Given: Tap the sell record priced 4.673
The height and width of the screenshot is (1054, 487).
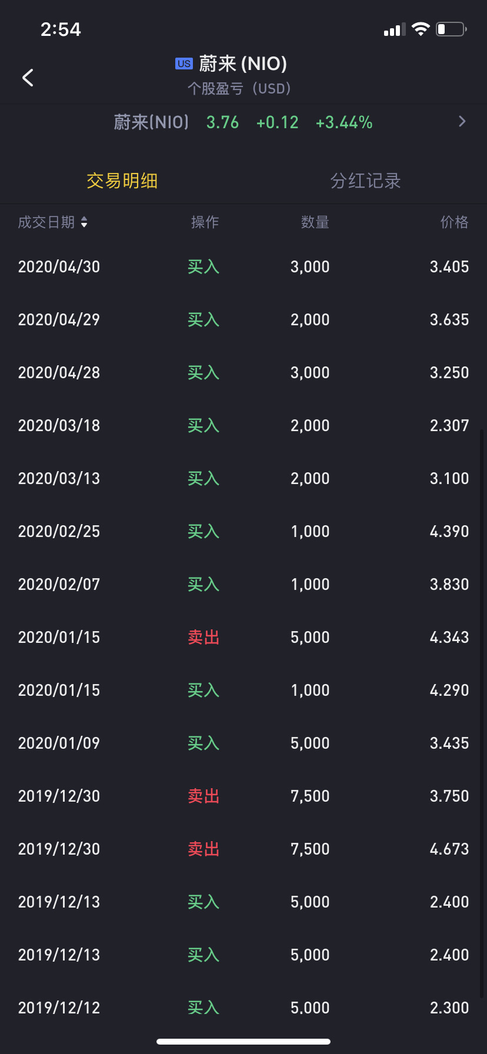Looking at the screenshot, I should (x=243, y=849).
